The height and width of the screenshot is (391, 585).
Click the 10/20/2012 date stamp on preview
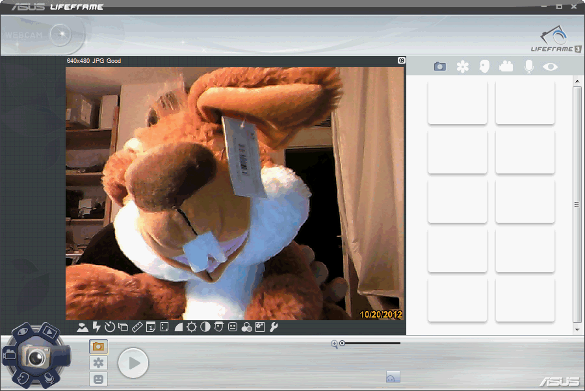click(381, 314)
